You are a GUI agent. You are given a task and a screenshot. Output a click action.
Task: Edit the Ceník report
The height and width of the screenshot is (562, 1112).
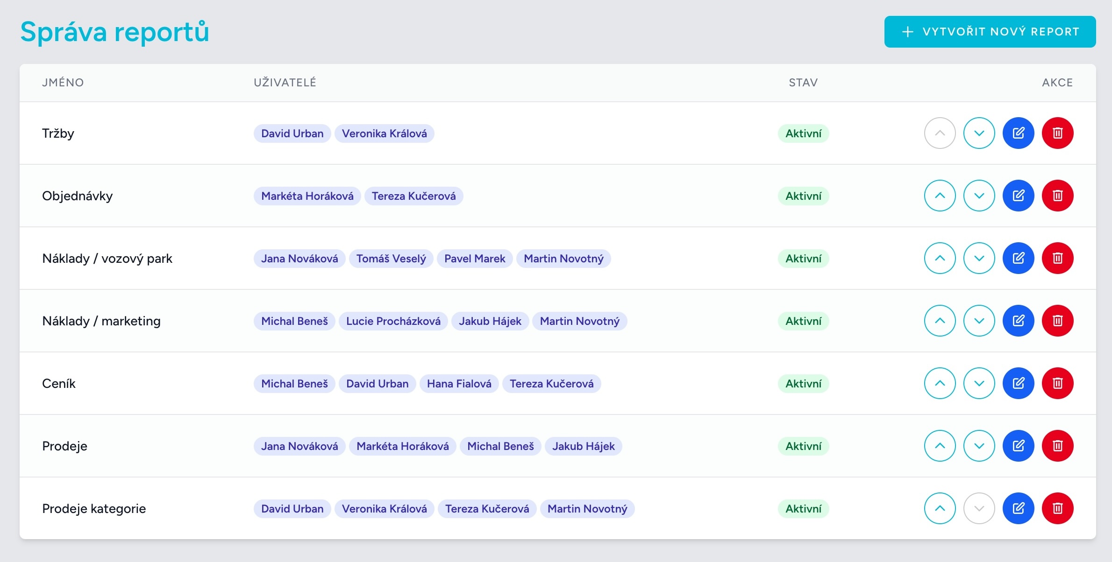1018,383
